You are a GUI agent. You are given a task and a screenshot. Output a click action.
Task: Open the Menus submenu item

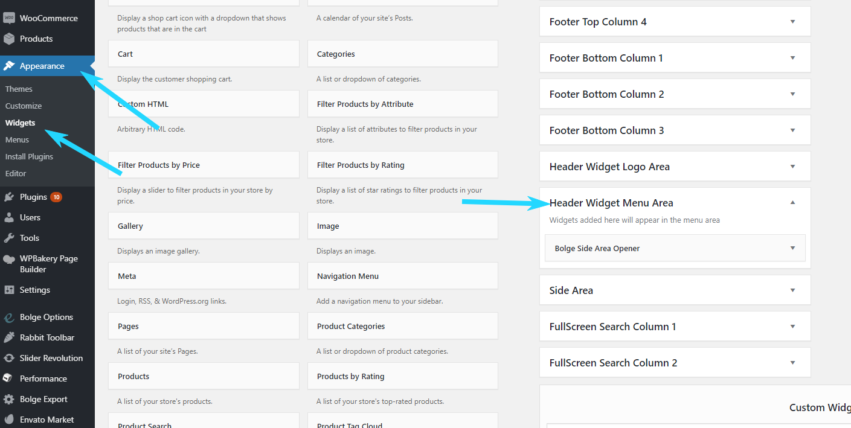click(17, 139)
